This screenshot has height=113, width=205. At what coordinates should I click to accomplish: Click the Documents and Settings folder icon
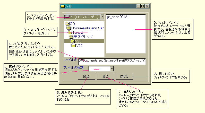(x=69, y=28)
